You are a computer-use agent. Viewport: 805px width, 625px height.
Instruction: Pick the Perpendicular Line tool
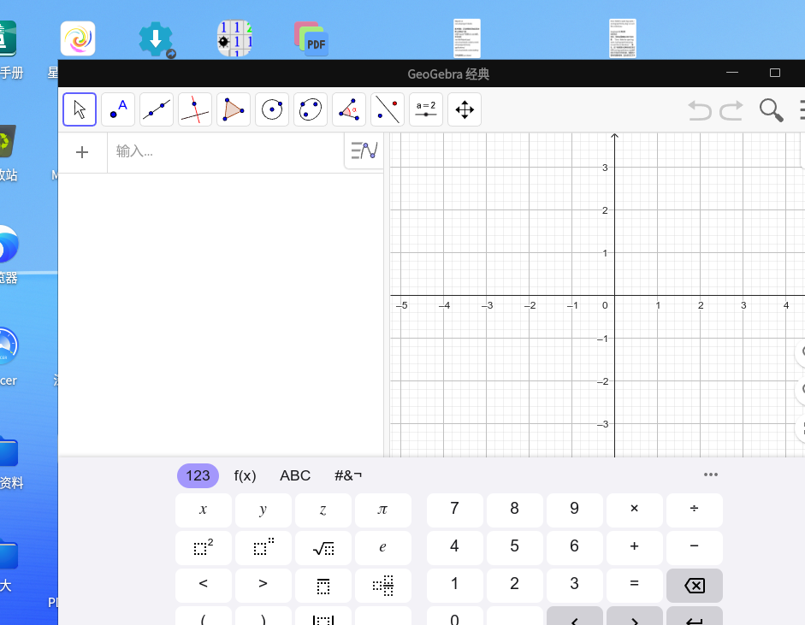coord(195,109)
